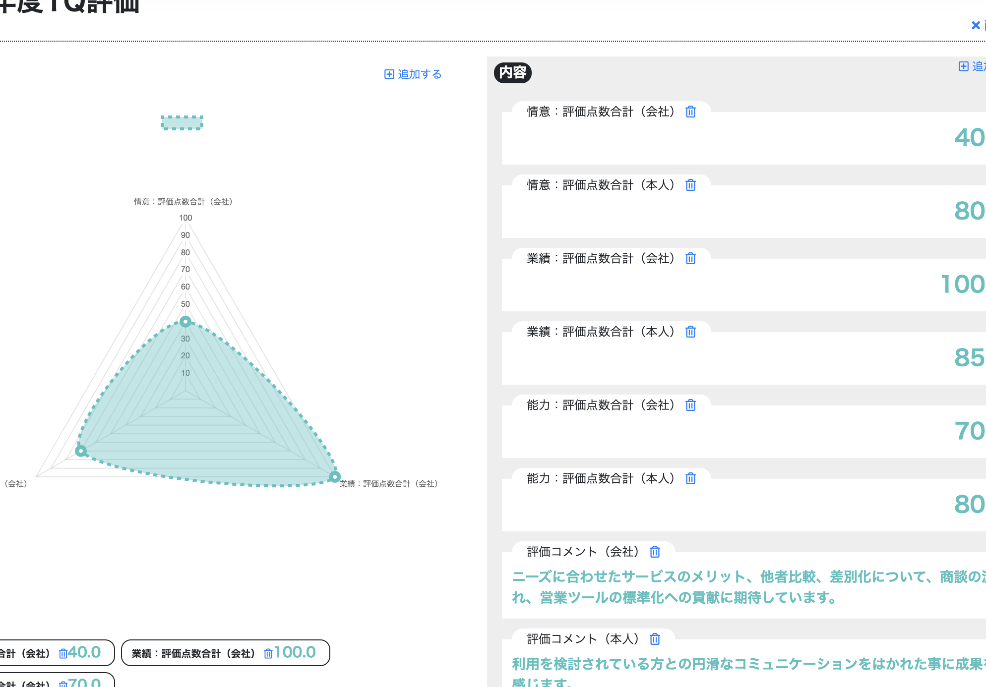Select the 内容 section label
This screenshot has width=986, height=687.
tap(512, 73)
